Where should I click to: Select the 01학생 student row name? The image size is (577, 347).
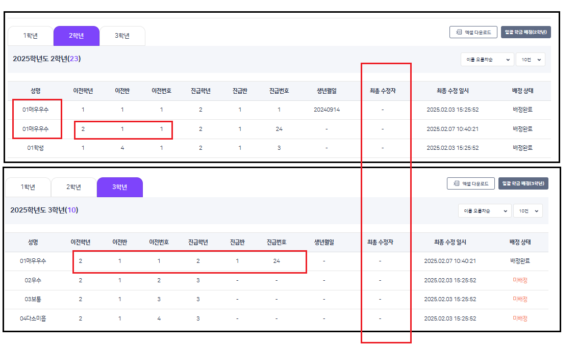coord(36,148)
